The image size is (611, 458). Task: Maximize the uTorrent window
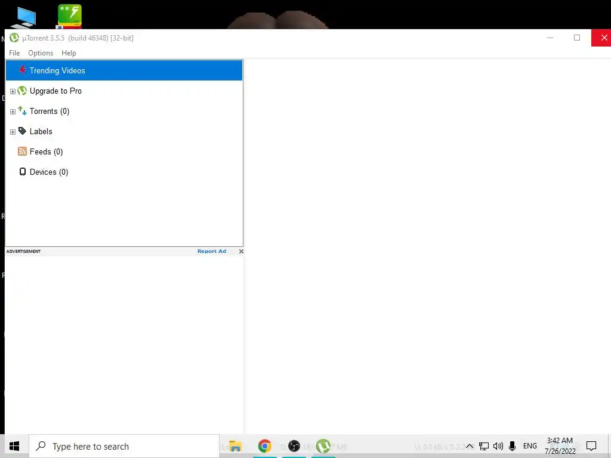tap(577, 38)
